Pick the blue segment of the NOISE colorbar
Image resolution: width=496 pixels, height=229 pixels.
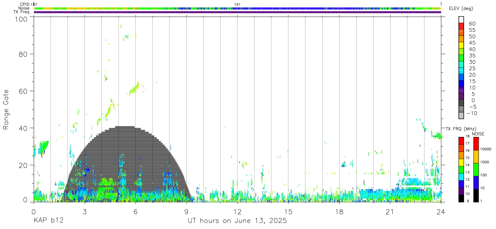point(476,183)
